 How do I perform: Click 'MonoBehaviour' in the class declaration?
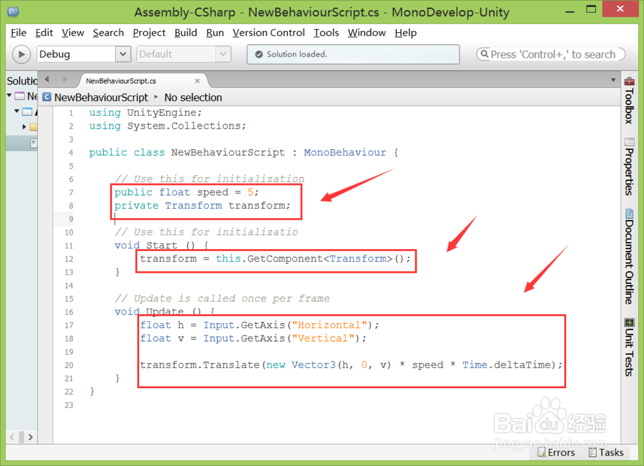pos(345,153)
